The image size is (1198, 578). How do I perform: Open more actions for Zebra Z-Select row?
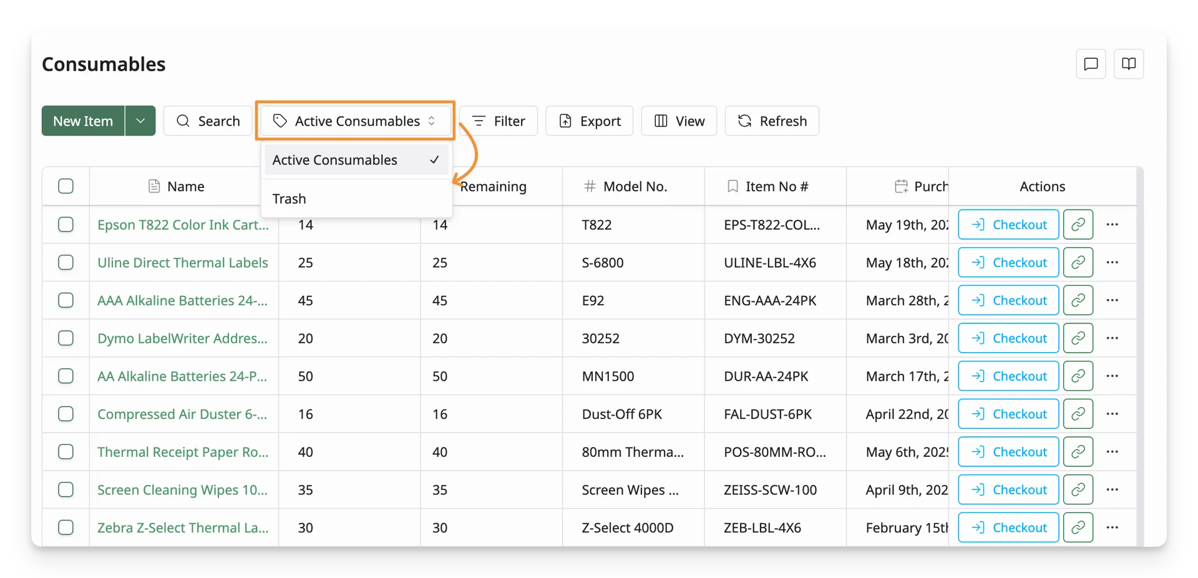(1112, 527)
